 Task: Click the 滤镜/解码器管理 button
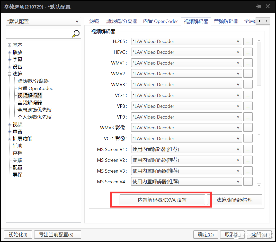click(x=236, y=200)
